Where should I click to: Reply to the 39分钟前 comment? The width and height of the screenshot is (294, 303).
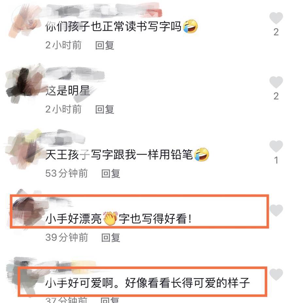tap(111, 238)
